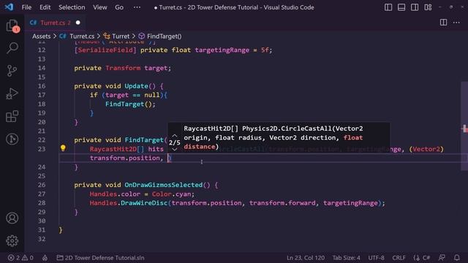Screen dimensions: 468x263
Task: Click Ln 23, Col 120 status entry
Action: point(306,258)
